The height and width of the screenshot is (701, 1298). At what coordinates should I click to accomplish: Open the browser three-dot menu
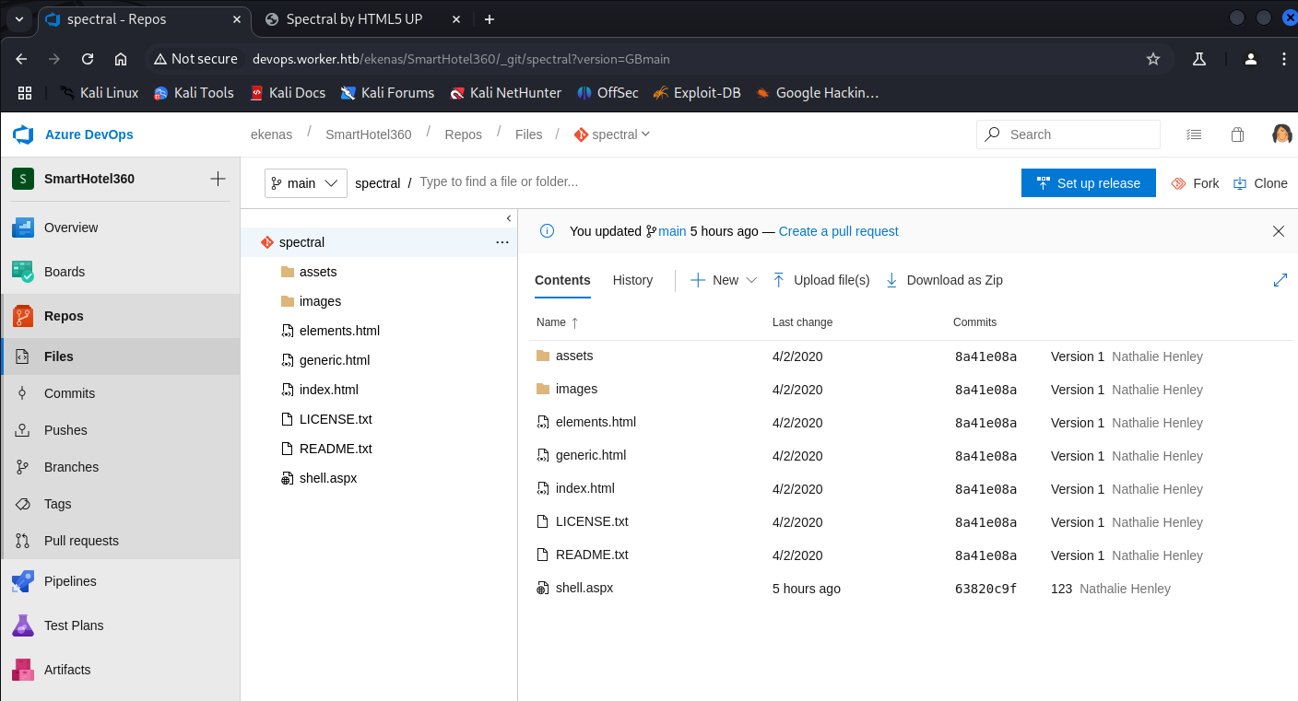coord(1284,59)
